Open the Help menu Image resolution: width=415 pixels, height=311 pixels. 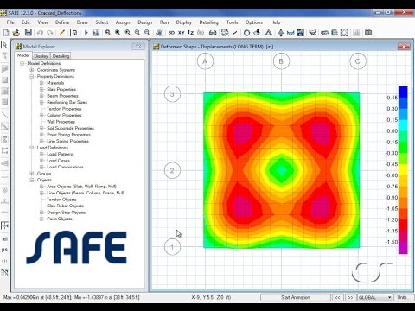click(x=275, y=22)
